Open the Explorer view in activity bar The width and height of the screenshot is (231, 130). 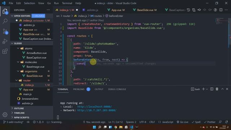point(5,11)
